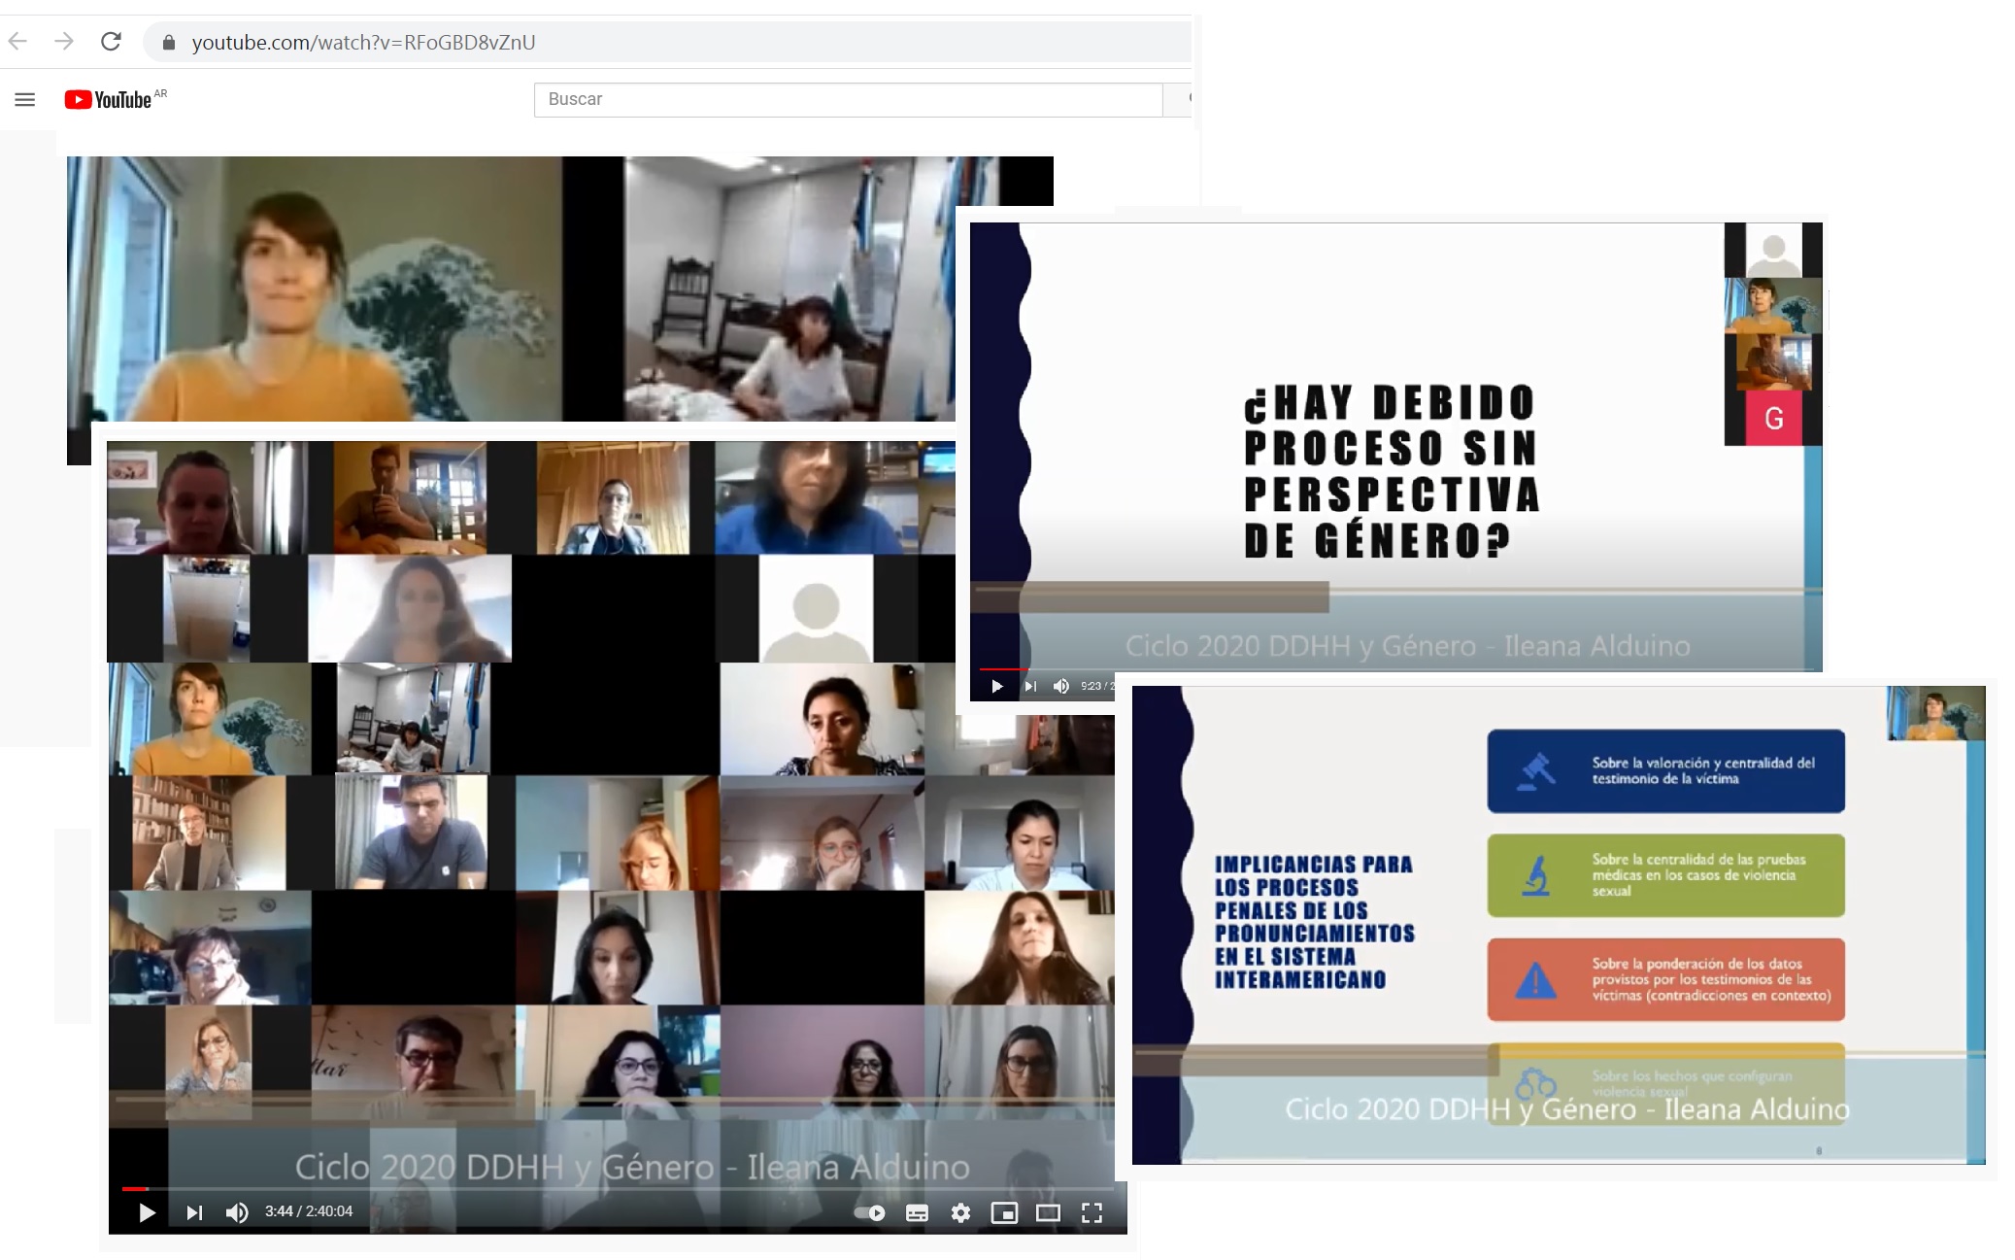Click the 'AR' country code beside the YouTube logo
The image size is (2015, 1260).
pyautogui.click(x=160, y=94)
